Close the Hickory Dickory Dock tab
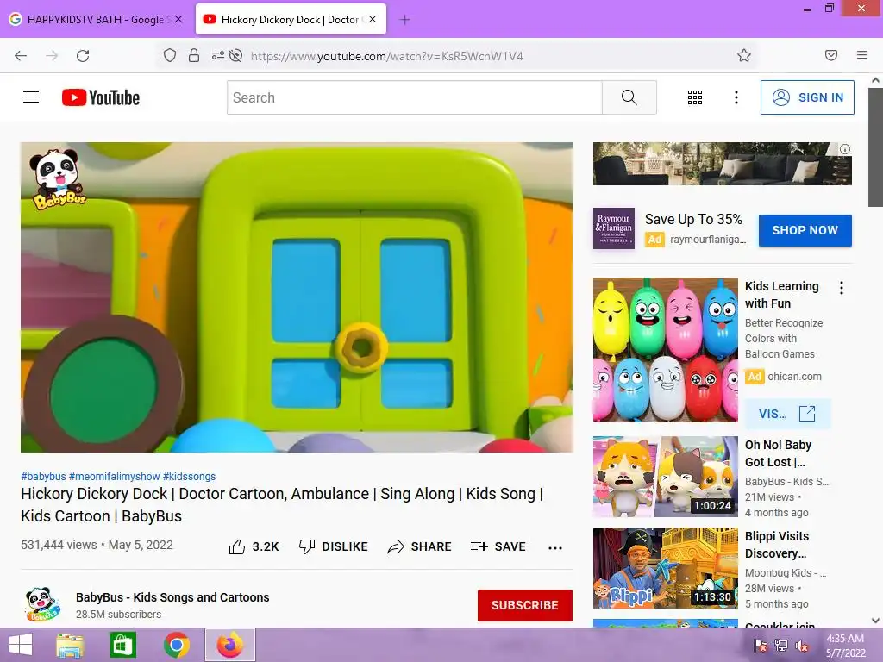This screenshot has height=662, width=883. coord(373,19)
